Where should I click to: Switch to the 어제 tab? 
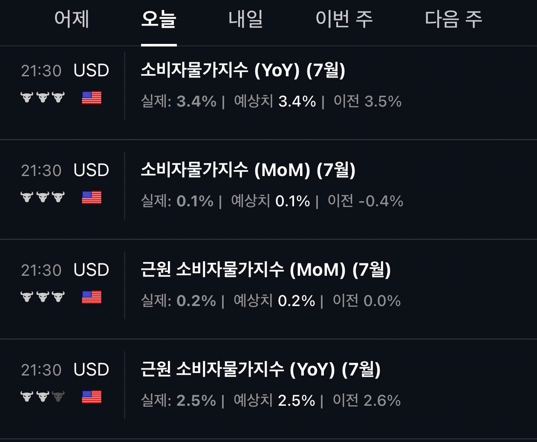[x=72, y=19]
